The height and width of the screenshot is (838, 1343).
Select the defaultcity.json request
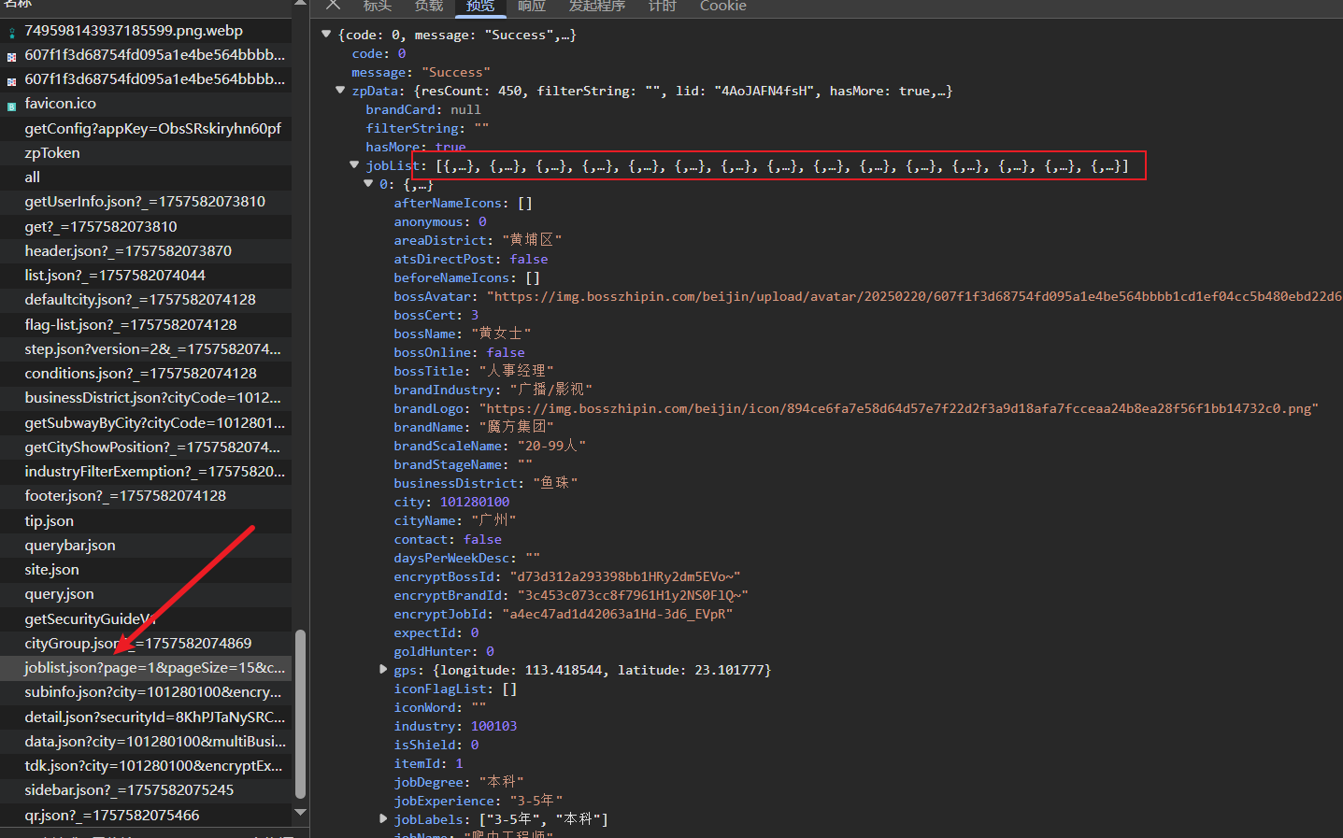coord(146,300)
